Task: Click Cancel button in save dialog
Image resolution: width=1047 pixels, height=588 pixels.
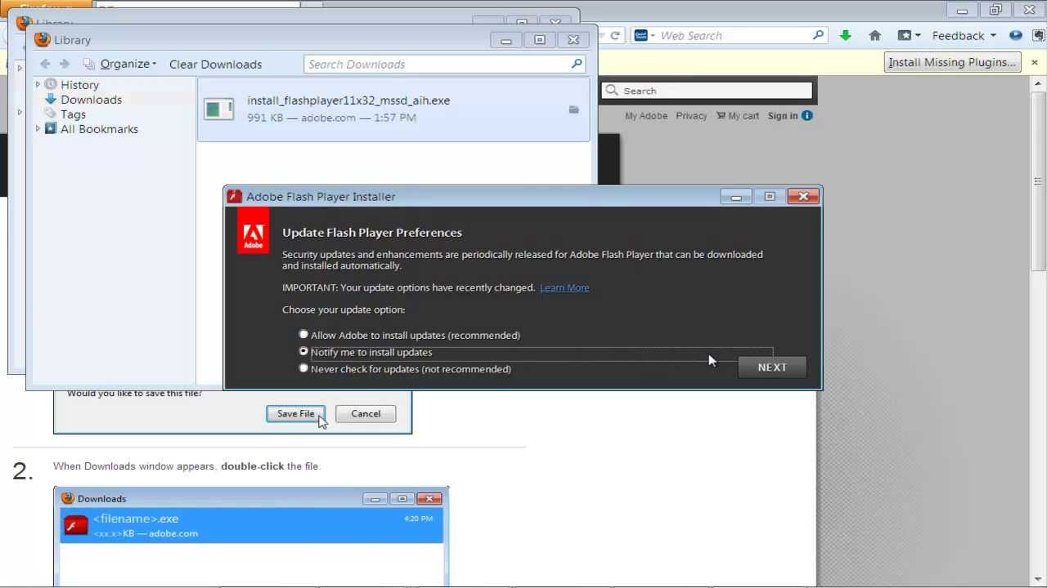Action: coord(366,414)
